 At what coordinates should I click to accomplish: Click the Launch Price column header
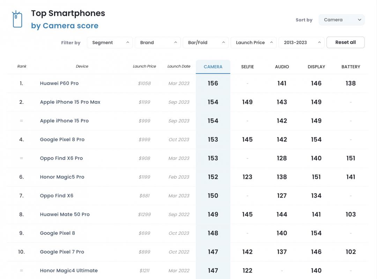[145, 66]
